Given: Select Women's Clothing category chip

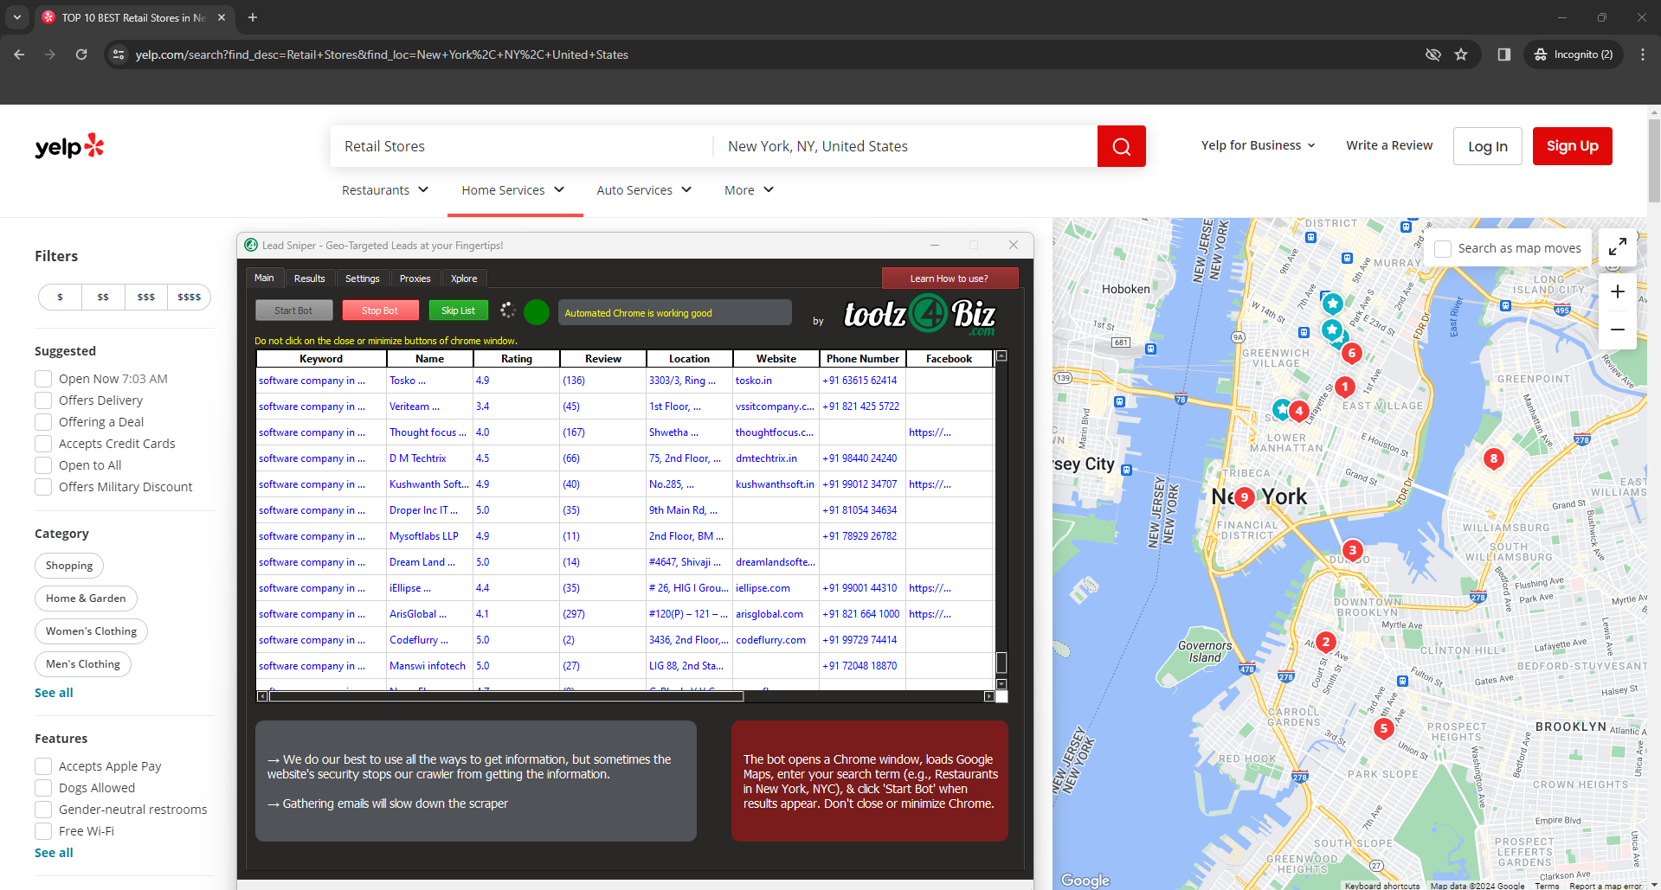Looking at the screenshot, I should pos(91,631).
